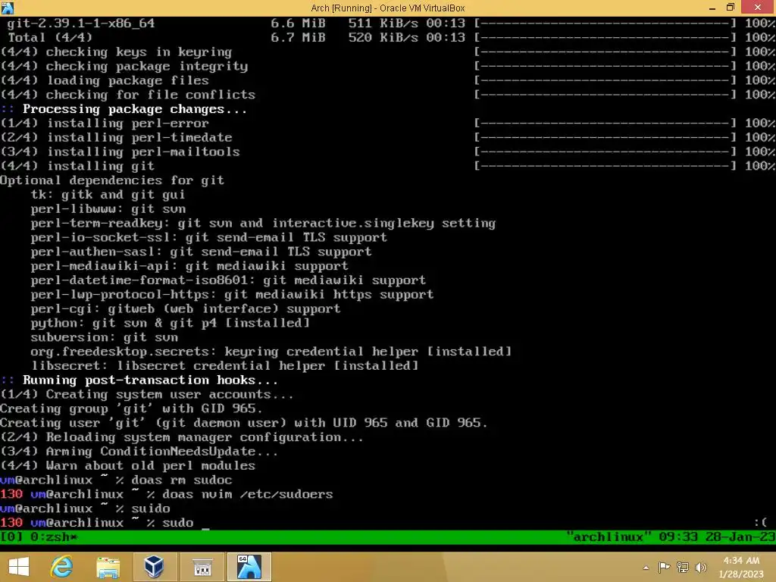This screenshot has height=582, width=776.
Task: Click 'Optional dependencies for git' line
Action: pos(112,180)
